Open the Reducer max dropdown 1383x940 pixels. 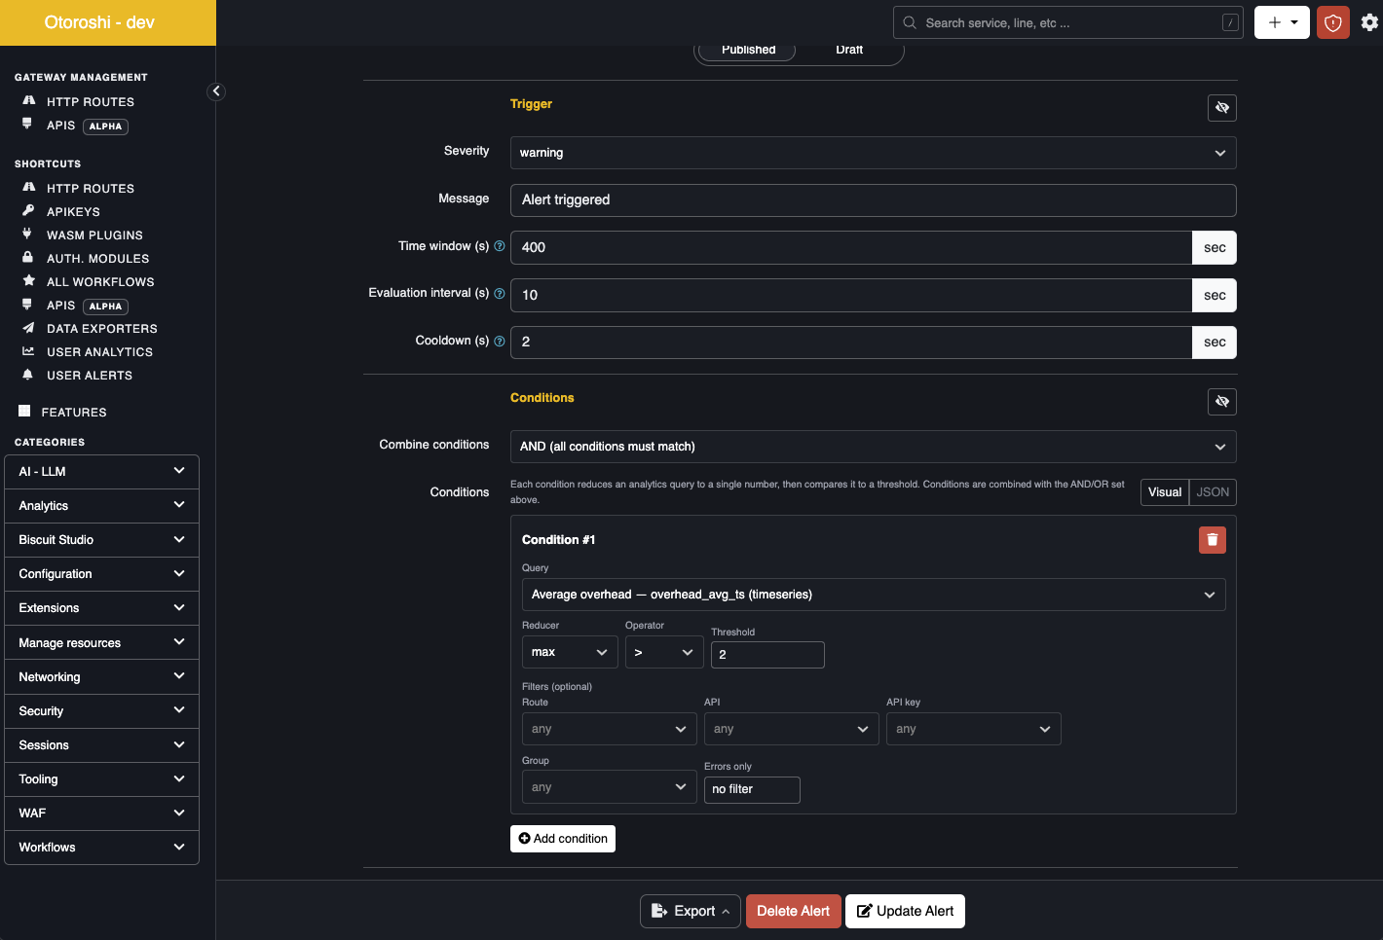coord(570,652)
